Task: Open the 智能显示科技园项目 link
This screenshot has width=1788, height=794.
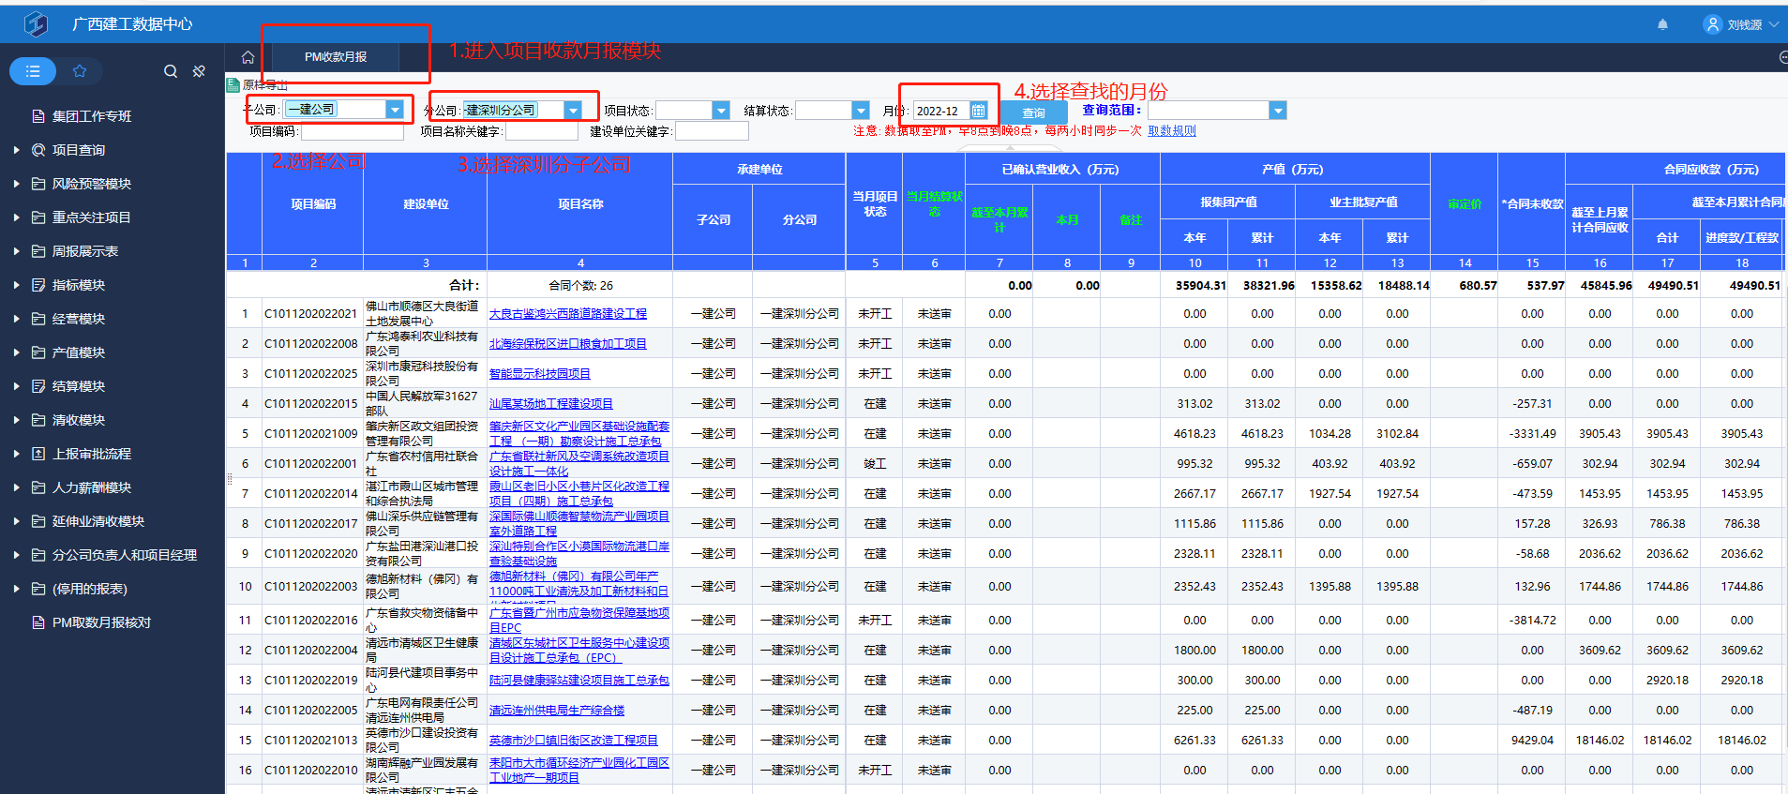Action: coord(540,374)
